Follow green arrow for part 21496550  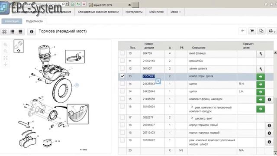click(x=261, y=100)
